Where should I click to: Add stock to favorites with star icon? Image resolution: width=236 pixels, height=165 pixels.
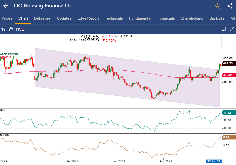217,6
